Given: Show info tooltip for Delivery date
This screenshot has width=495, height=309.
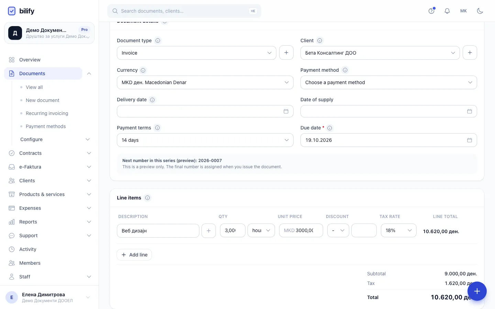Looking at the screenshot, I should coord(152,100).
